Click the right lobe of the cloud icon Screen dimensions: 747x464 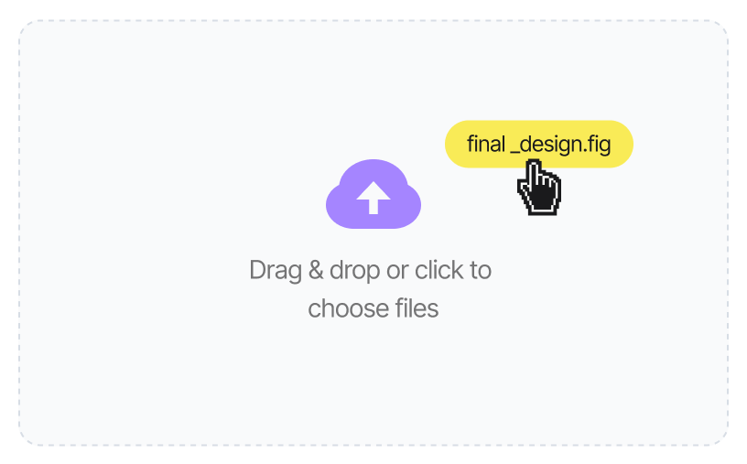click(x=405, y=206)
